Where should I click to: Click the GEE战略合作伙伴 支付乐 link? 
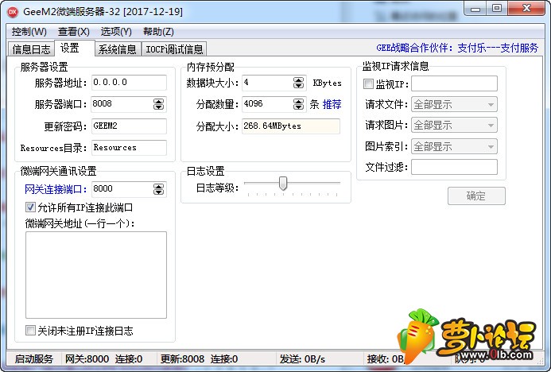457,48
